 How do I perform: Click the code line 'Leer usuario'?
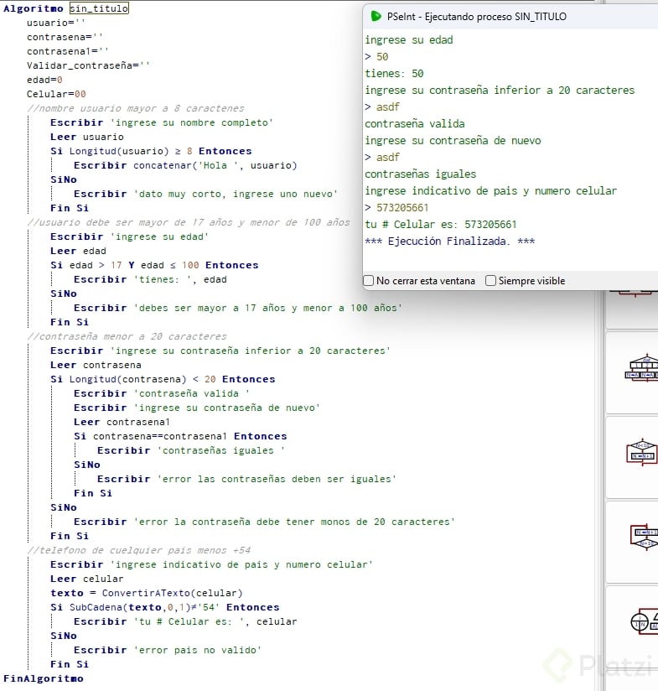coord(87,137)
